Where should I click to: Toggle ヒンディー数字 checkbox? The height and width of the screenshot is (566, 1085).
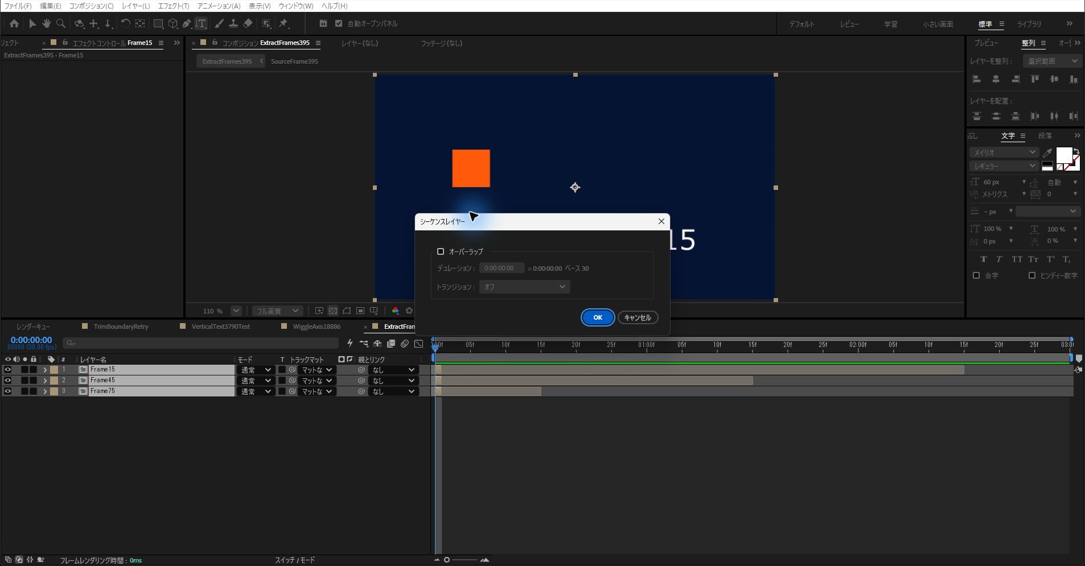pos(1032,275)
